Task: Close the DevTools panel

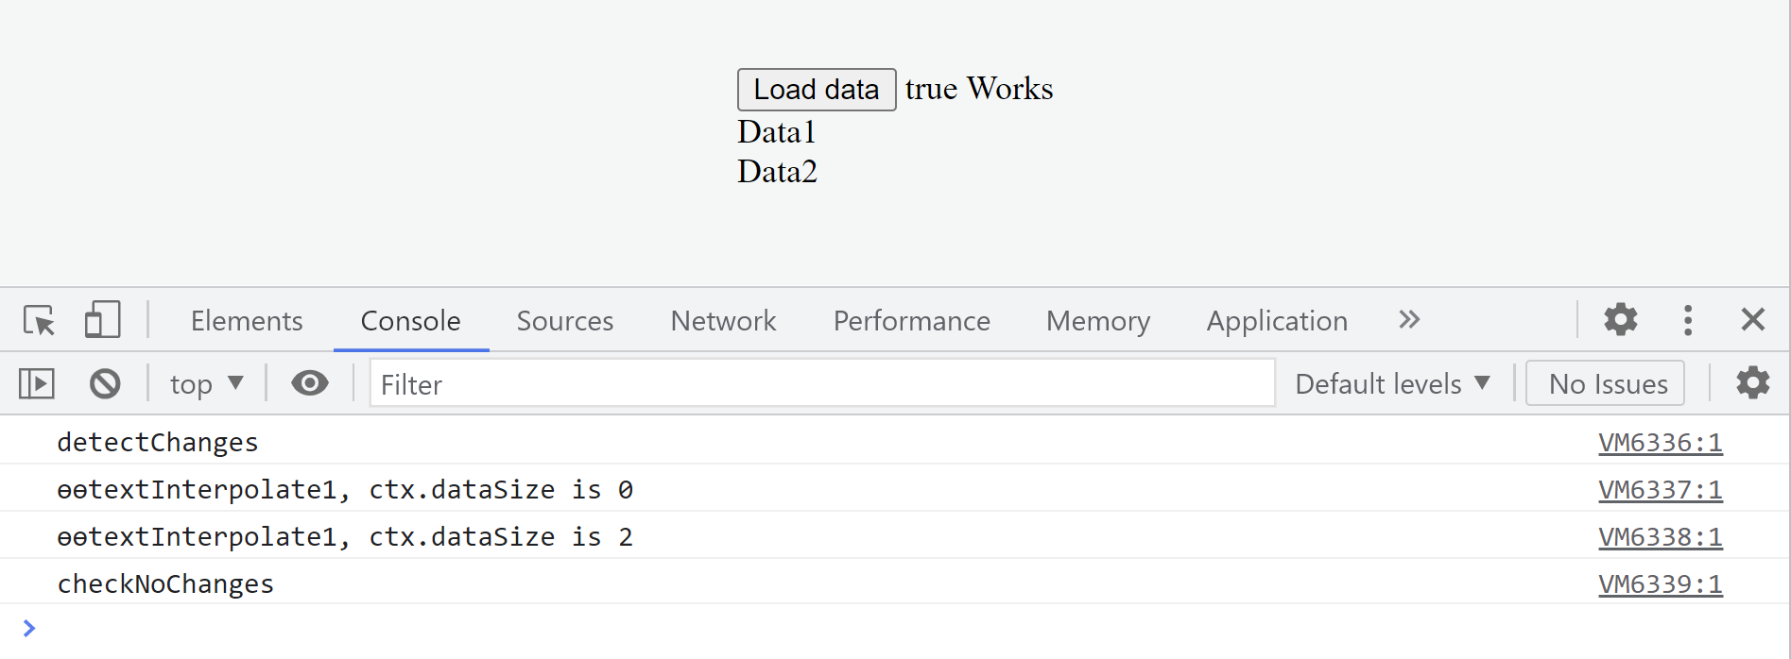Action: 1752,320
